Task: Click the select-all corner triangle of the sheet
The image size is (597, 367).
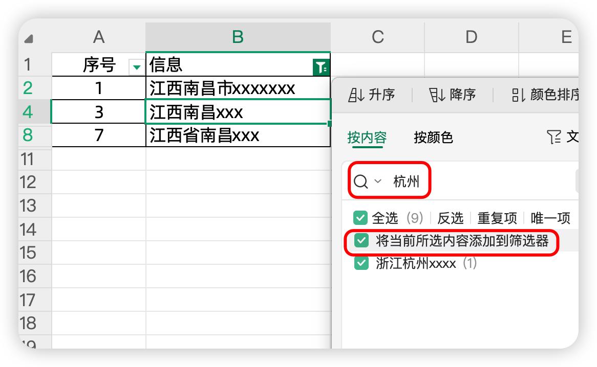Action: 29,38
